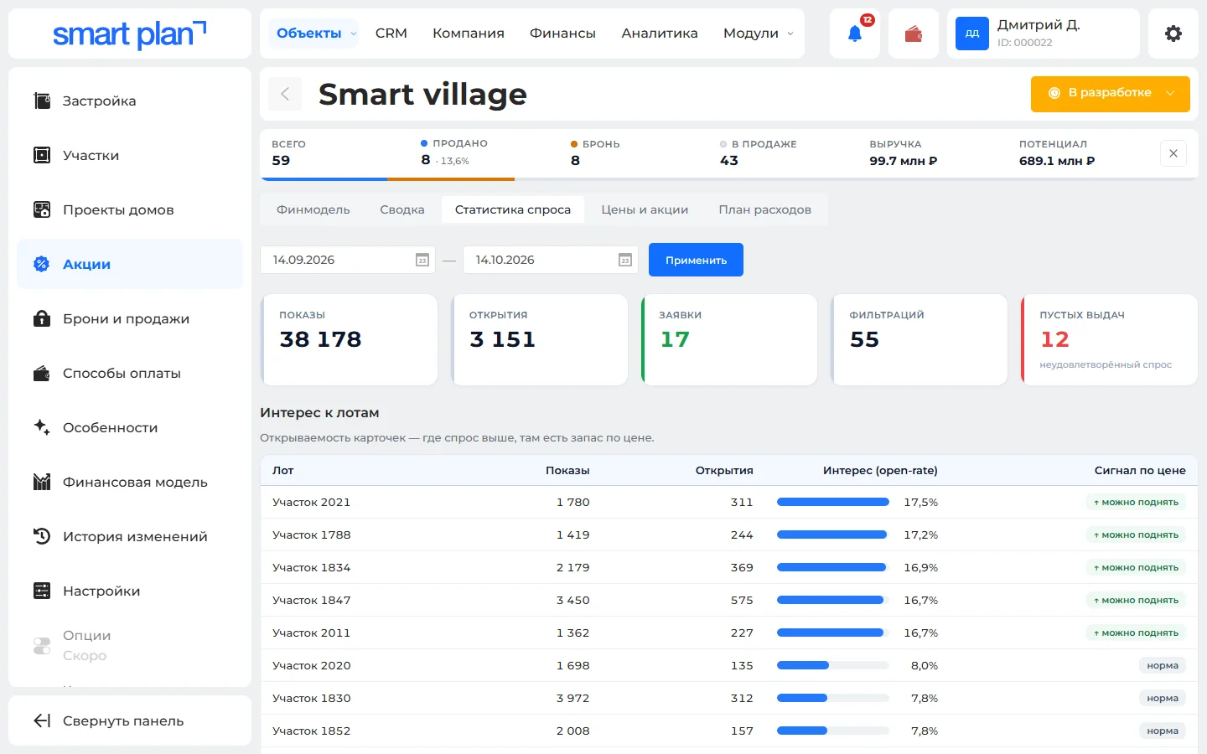Open the wallet icon in header
The width and height of the screenshot is (1207, 754).
click(913, 34)
